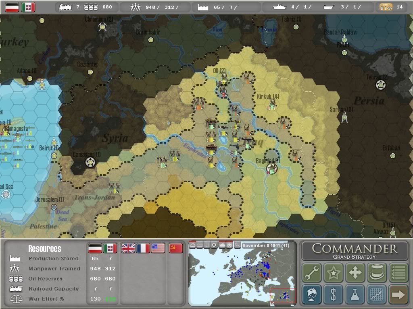Screen dimensions: 413x309
Task: Select the French flag tab in Resources panel
Action: point(143,248)
